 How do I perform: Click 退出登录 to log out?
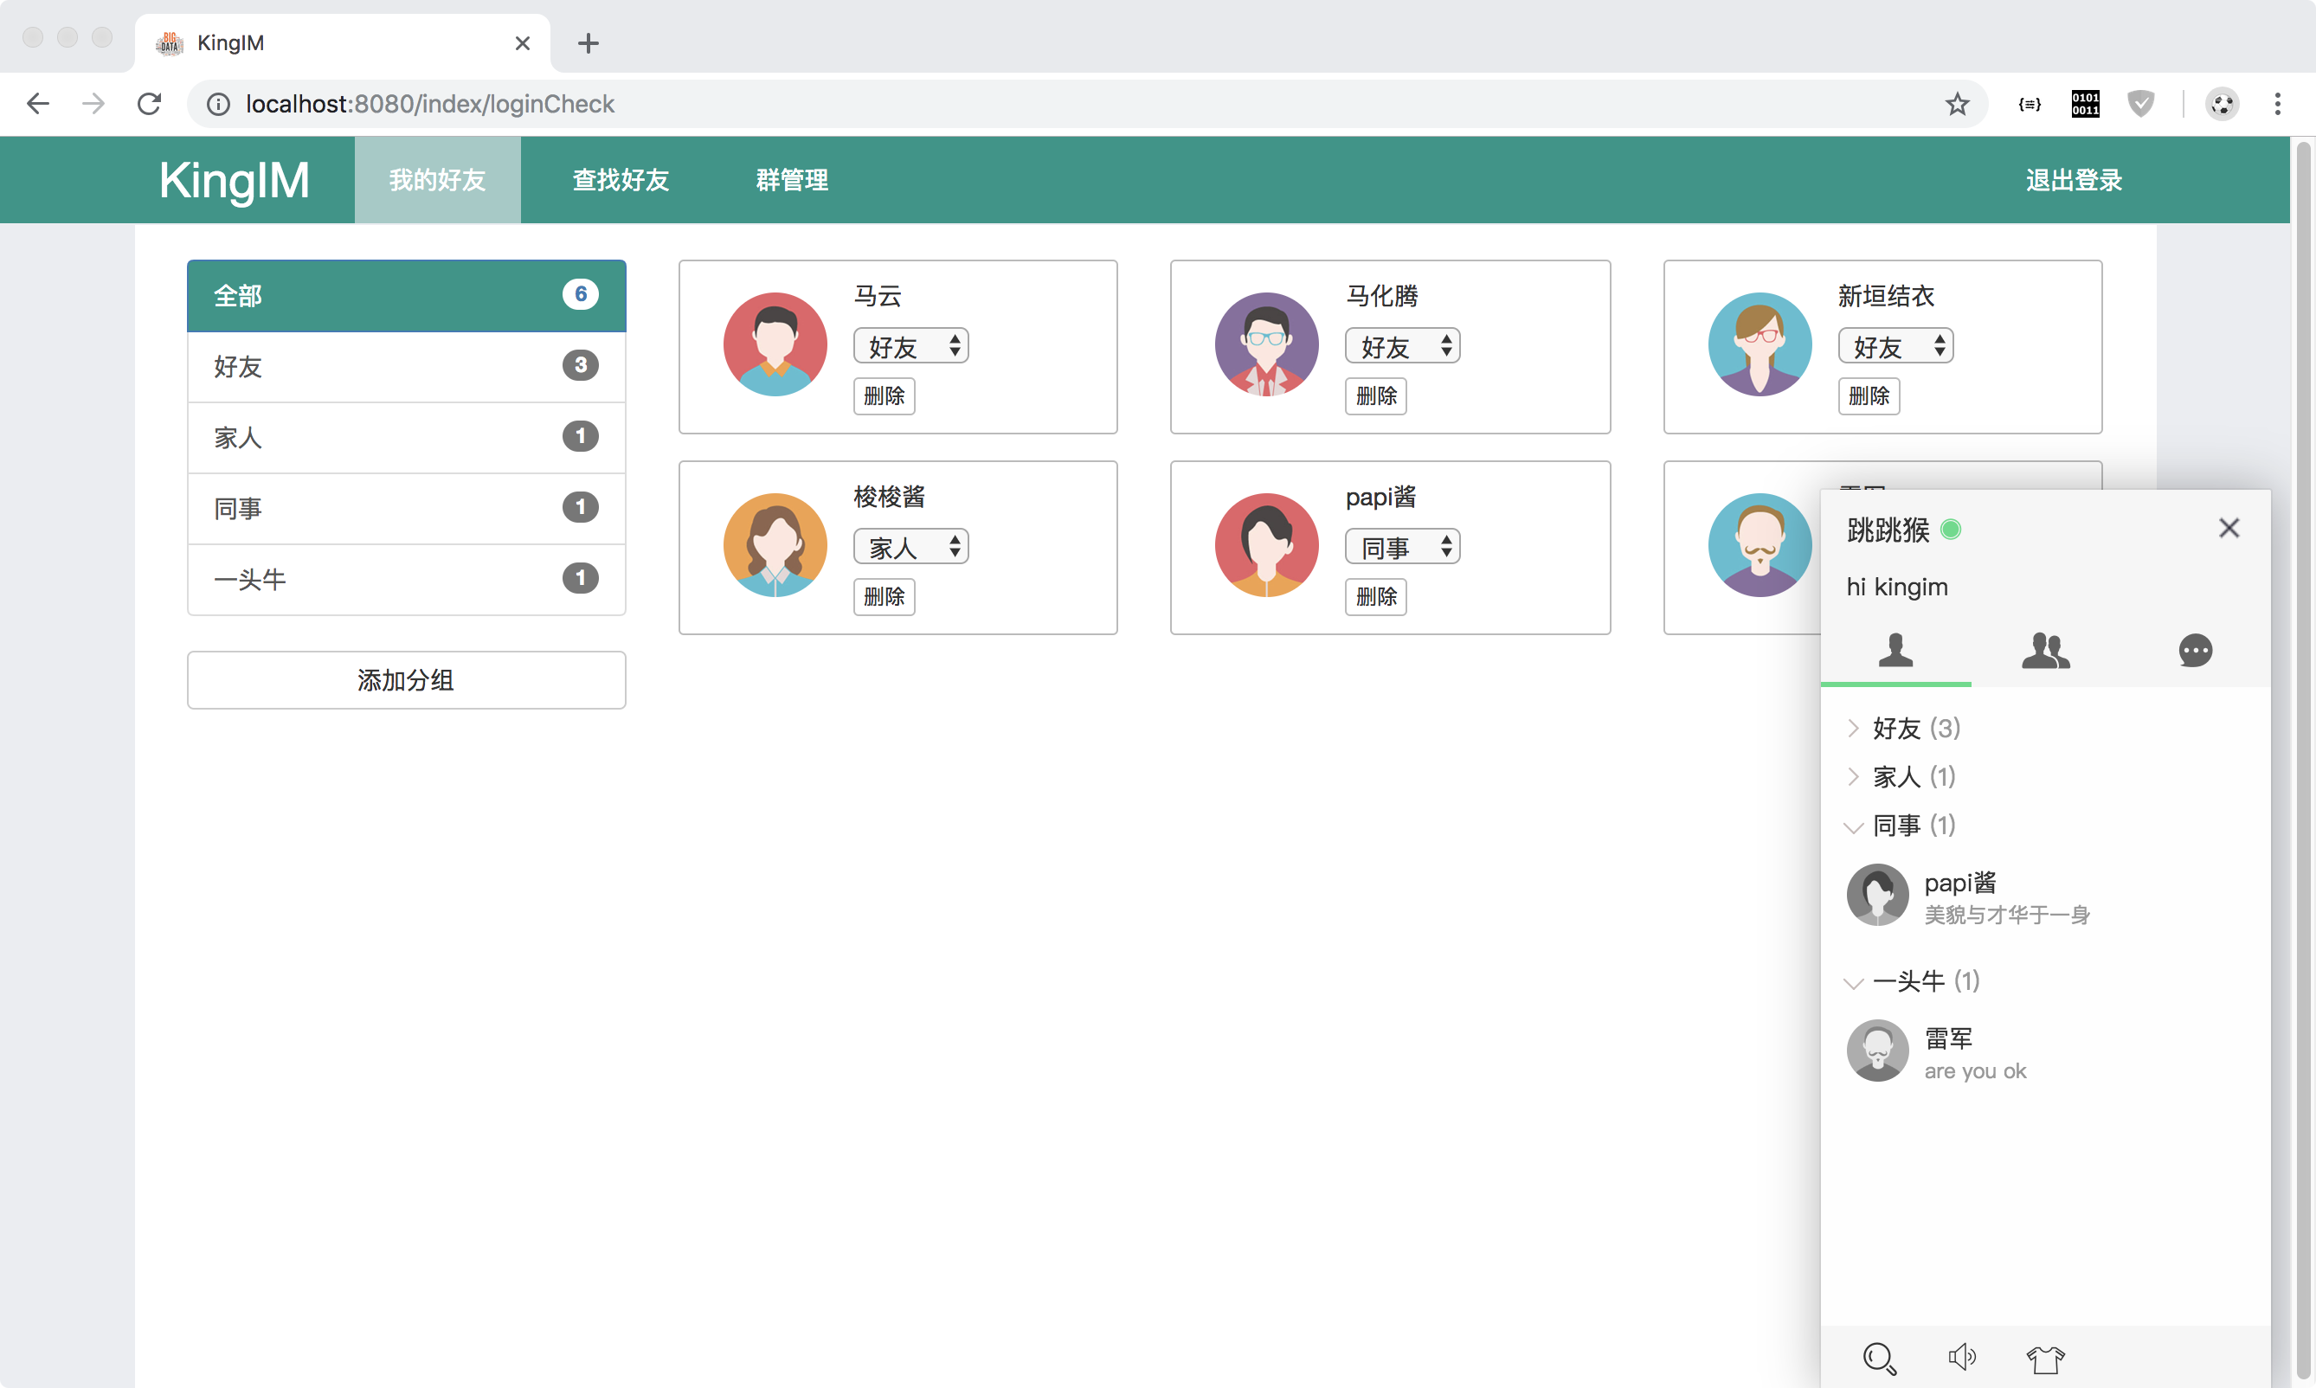point(2073,180)
